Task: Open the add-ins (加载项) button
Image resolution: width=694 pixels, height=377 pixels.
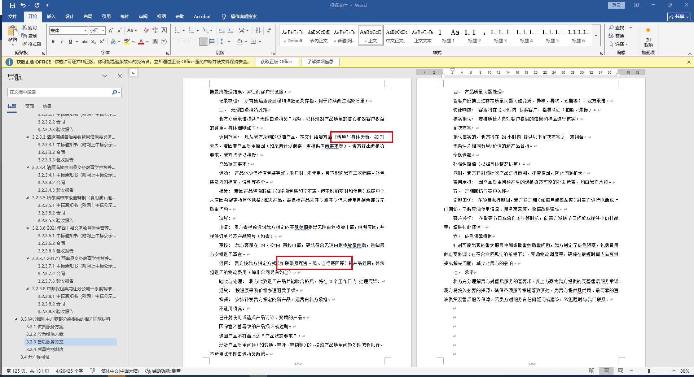Action: tap(648, 38)
